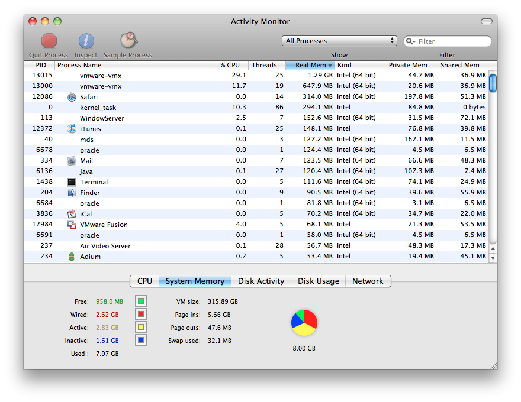Click the magnifier icon in Filter field
Viewport: 521px width, 402px height.
pos(410,41)
